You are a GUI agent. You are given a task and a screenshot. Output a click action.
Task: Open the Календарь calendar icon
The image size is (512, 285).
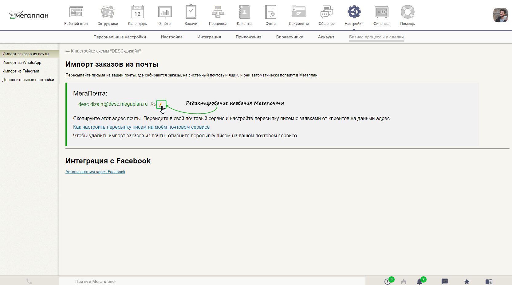(x=137, y=12)
